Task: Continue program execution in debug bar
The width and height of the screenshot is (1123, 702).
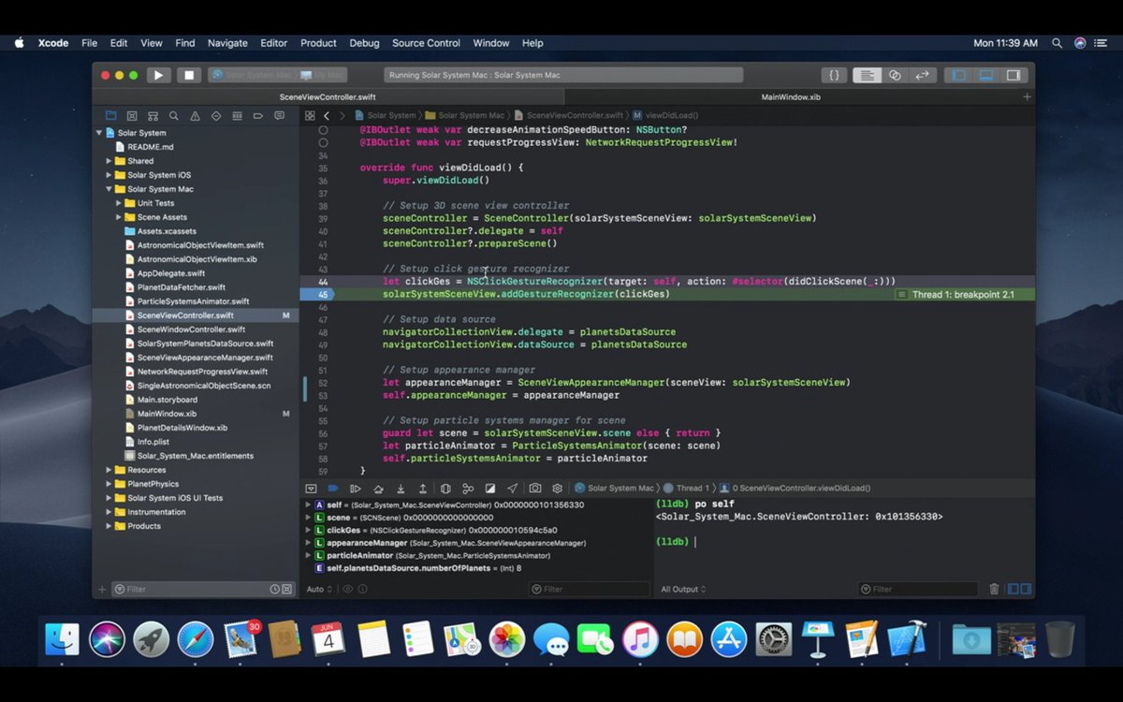Action: tap(356, 489)
